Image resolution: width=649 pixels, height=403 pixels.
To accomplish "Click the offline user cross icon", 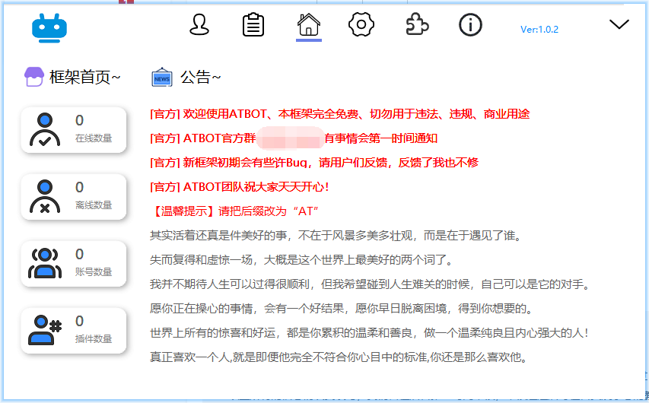I will pos(44,197).
